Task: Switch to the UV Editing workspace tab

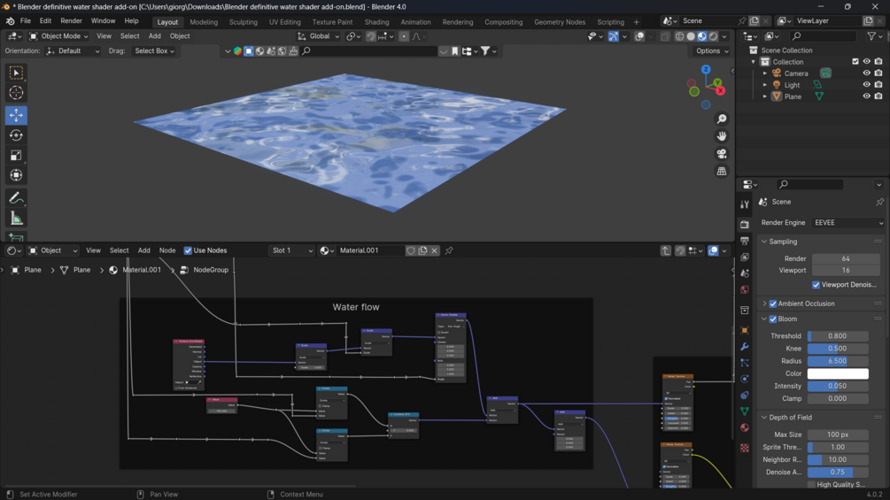Action: click(285, 22)
